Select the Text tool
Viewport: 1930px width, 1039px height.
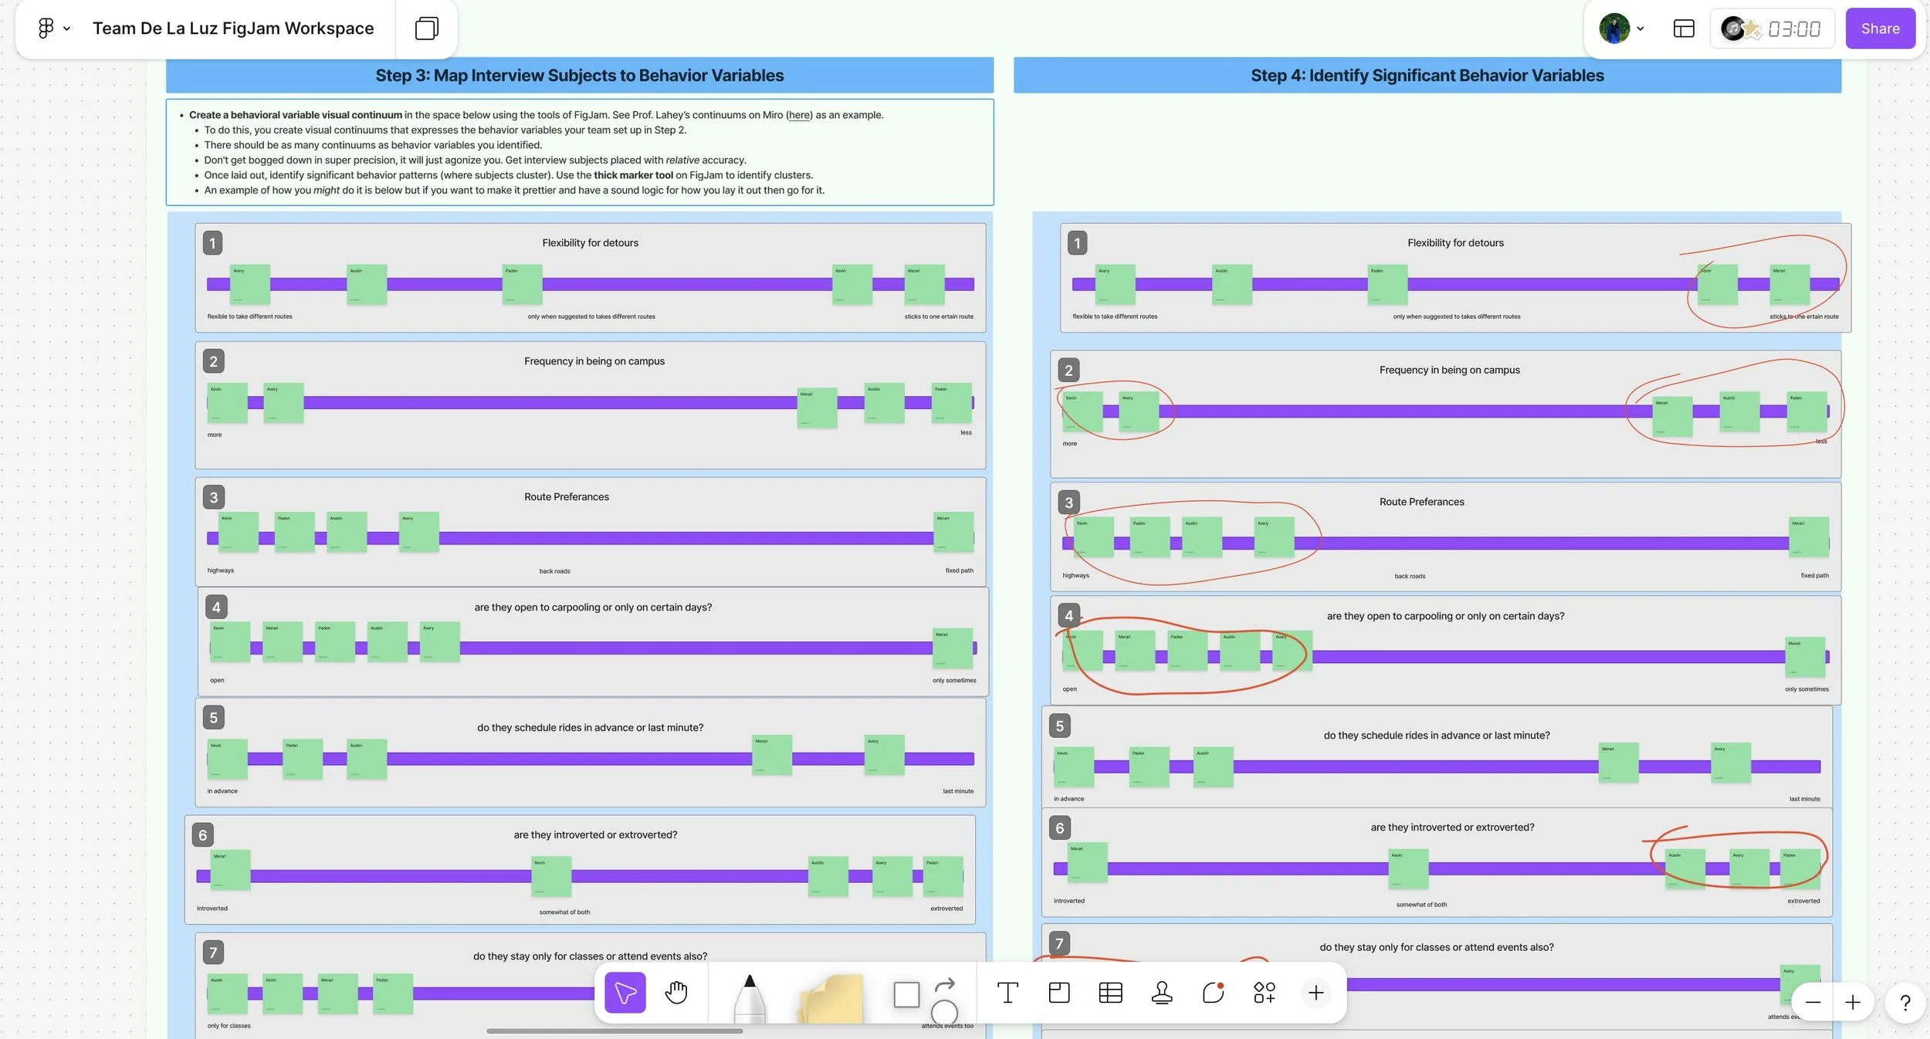(x=1007, y=993)
